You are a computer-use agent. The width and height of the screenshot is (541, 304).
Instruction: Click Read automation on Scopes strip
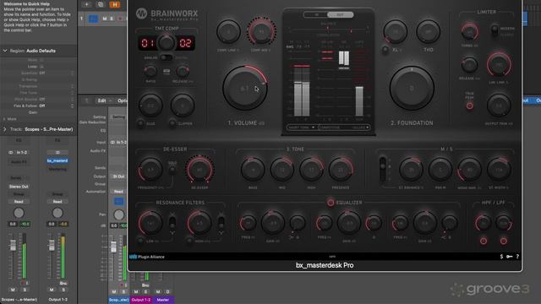coord(19,201)
